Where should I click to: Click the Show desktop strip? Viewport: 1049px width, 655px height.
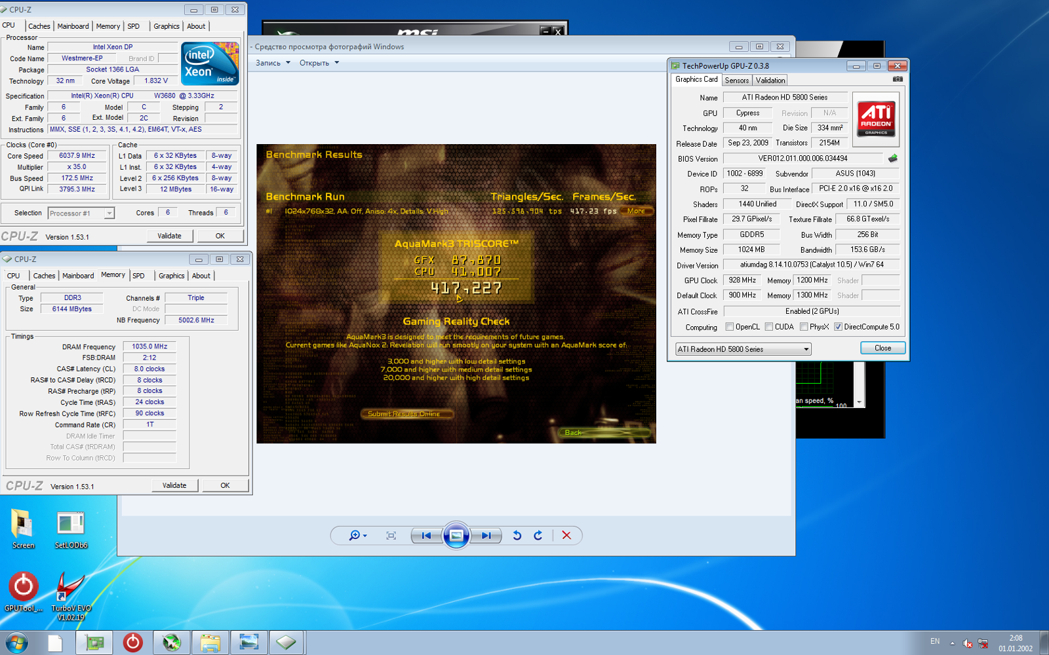(1044, 643)
